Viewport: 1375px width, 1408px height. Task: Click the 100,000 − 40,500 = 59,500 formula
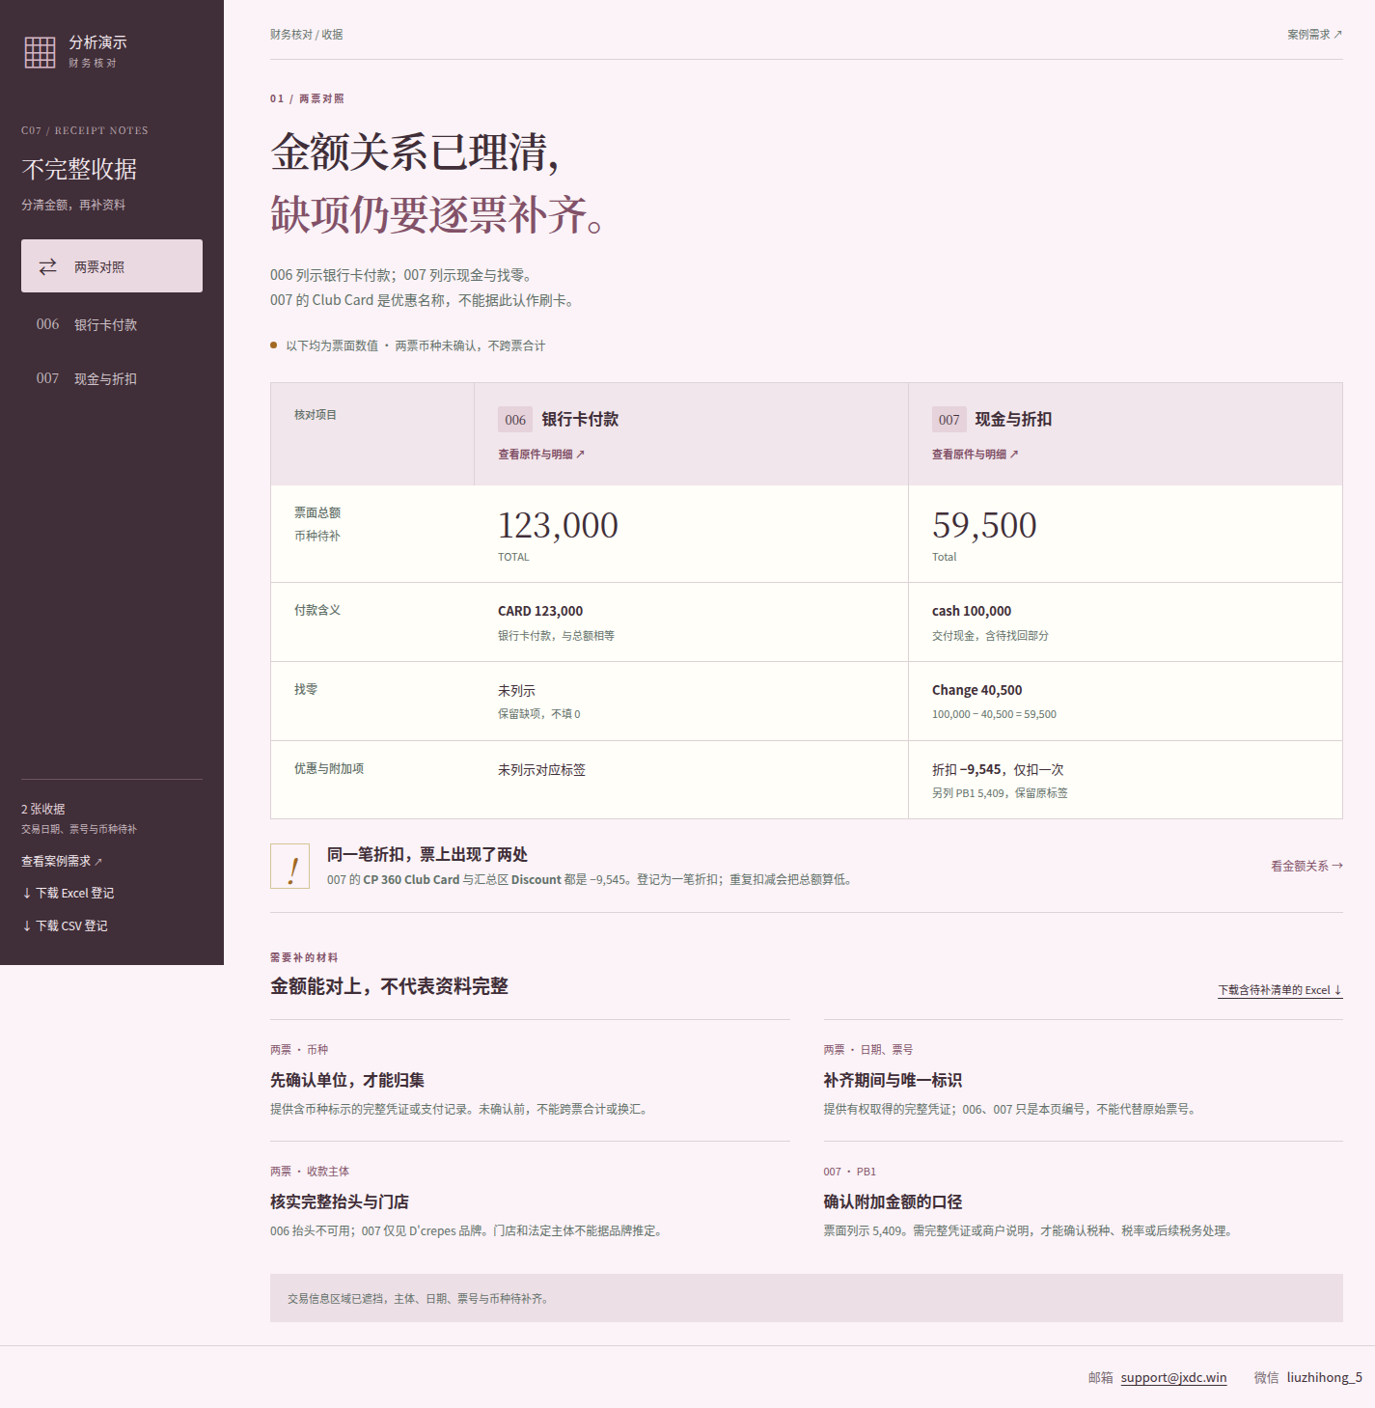point(994,714)
